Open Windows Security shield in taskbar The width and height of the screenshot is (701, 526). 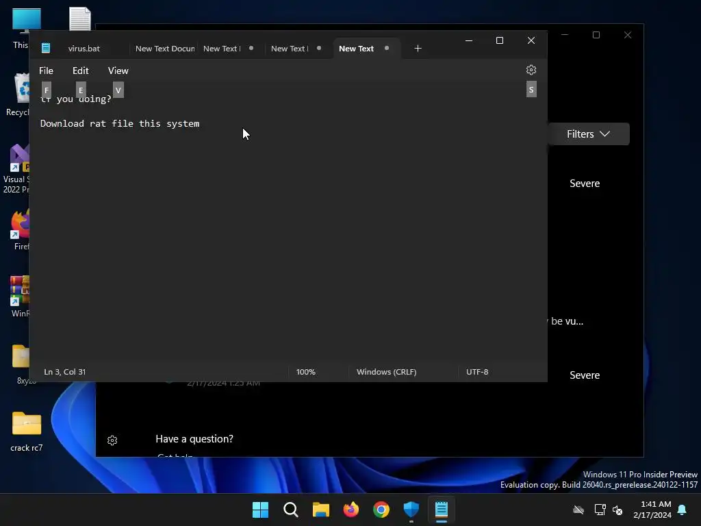(x=411, y=510)
